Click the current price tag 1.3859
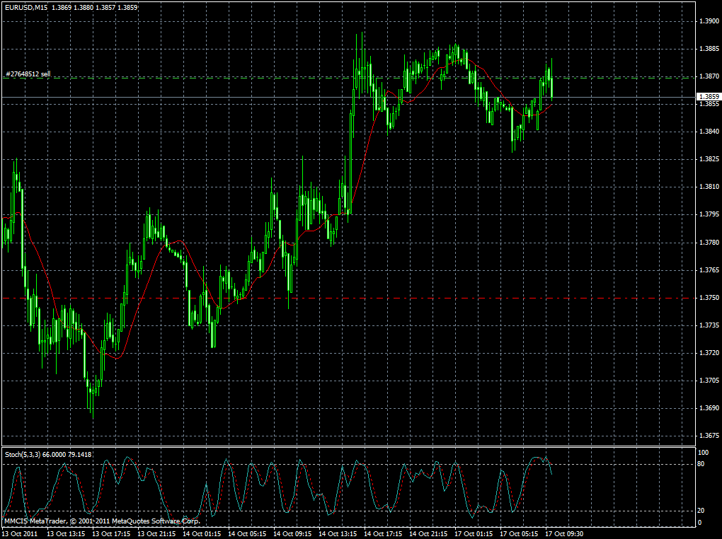Image resolution: width=722 pixels, height=539 pixels. tap(709, 97)
